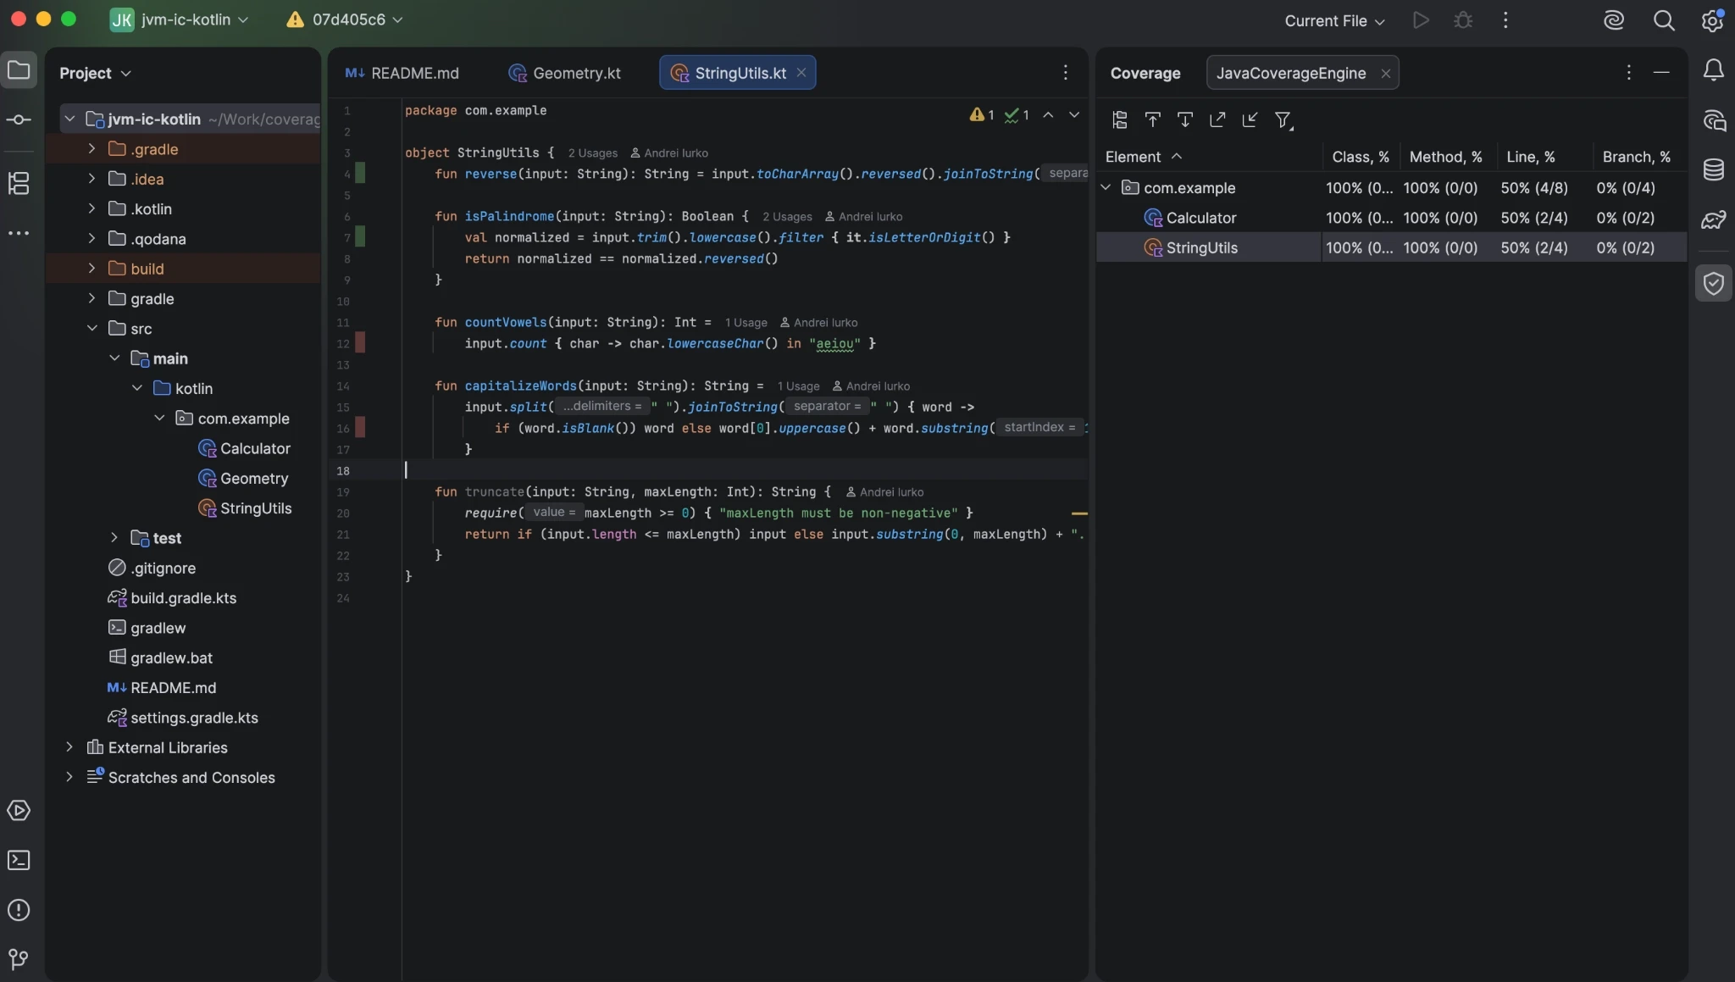1735x982 pixels.
Task: Click the Search Everywhere magnifier icon
Action: [1664, 20]
